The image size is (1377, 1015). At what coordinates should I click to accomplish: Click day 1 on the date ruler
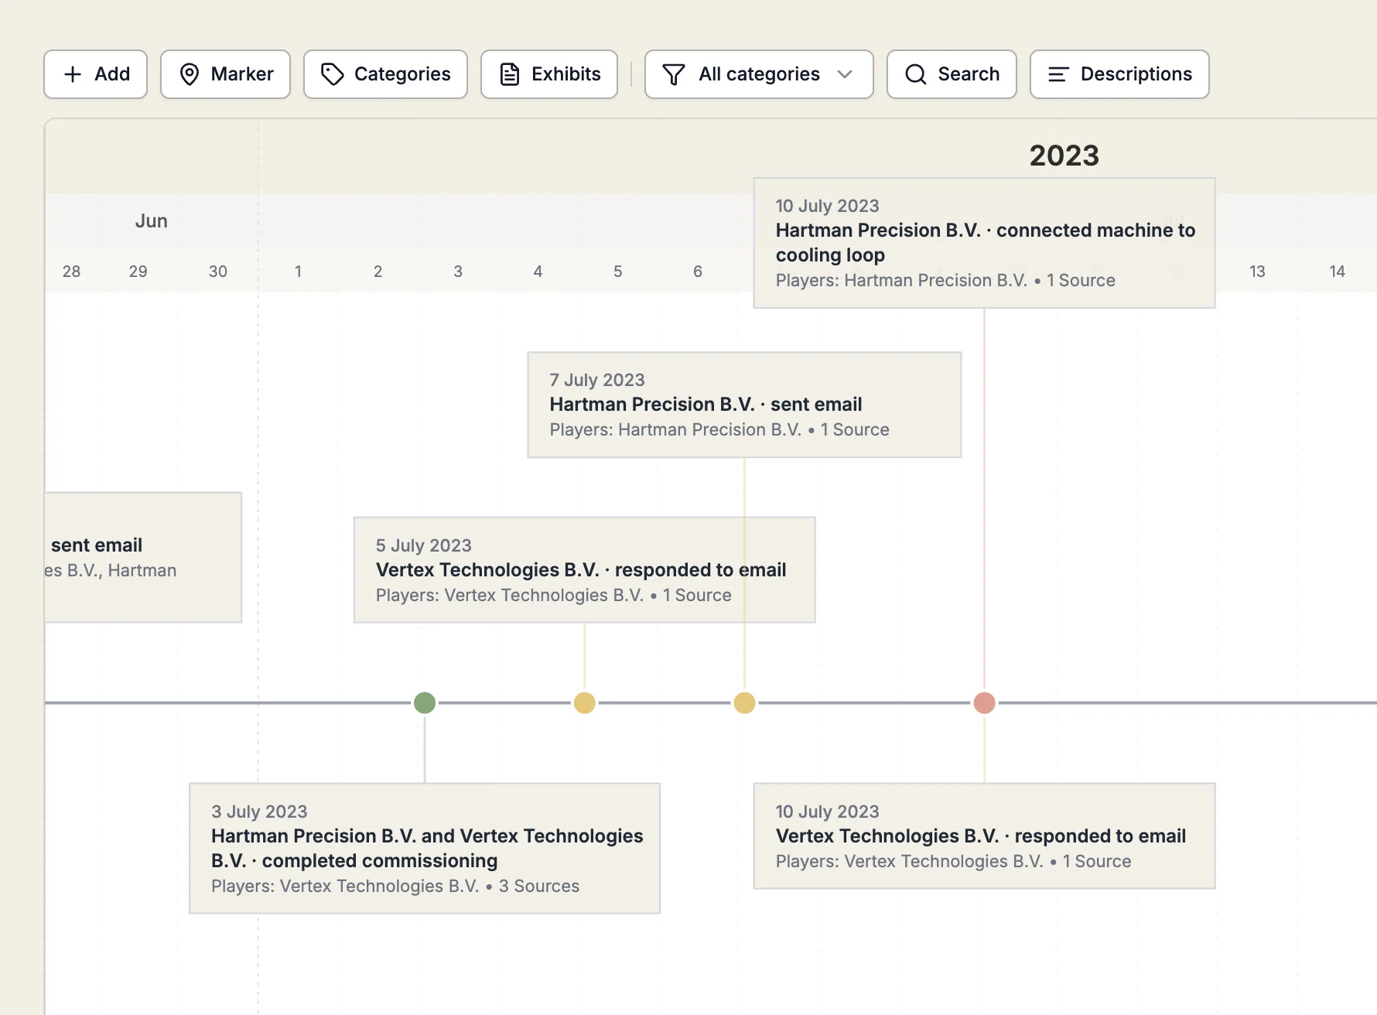(298, 272)
